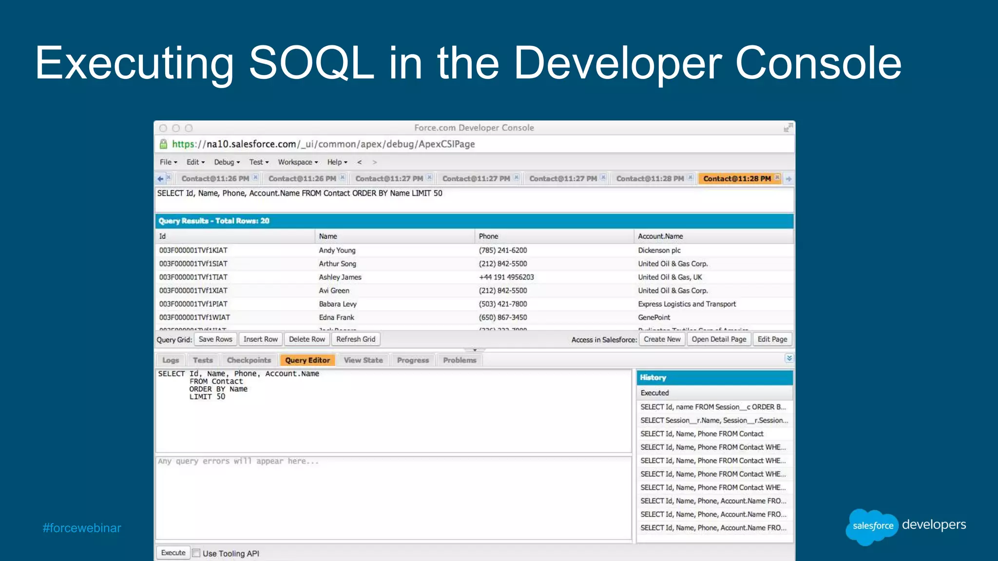Click the Refresh Grid button
This screenshot has height=561, width=998.
coord(356,339)
